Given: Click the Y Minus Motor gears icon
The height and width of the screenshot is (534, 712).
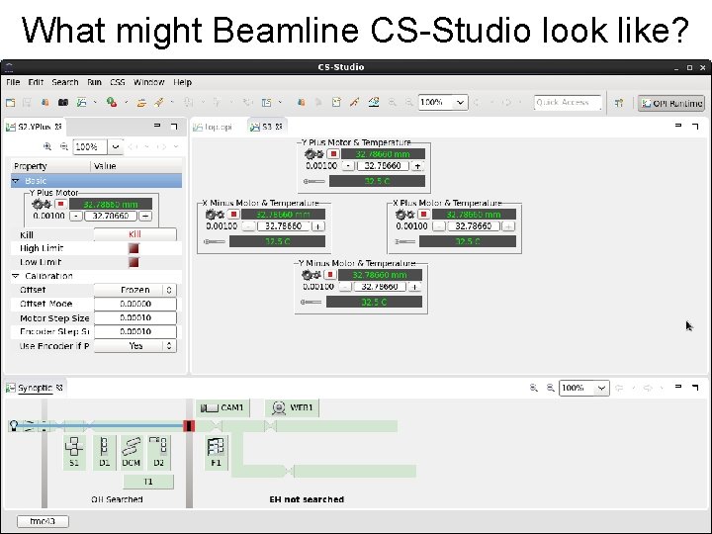Looking at the screenshot, I should coord(311,275).
